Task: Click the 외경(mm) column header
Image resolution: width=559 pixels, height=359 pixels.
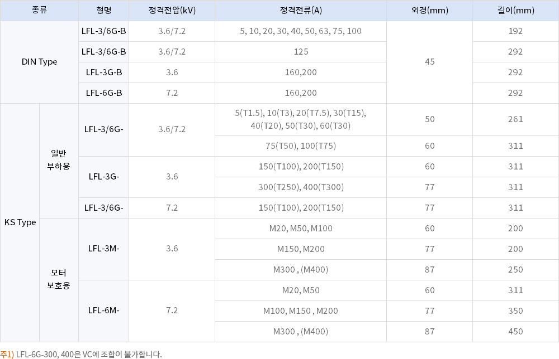Action: click(429, 11)
